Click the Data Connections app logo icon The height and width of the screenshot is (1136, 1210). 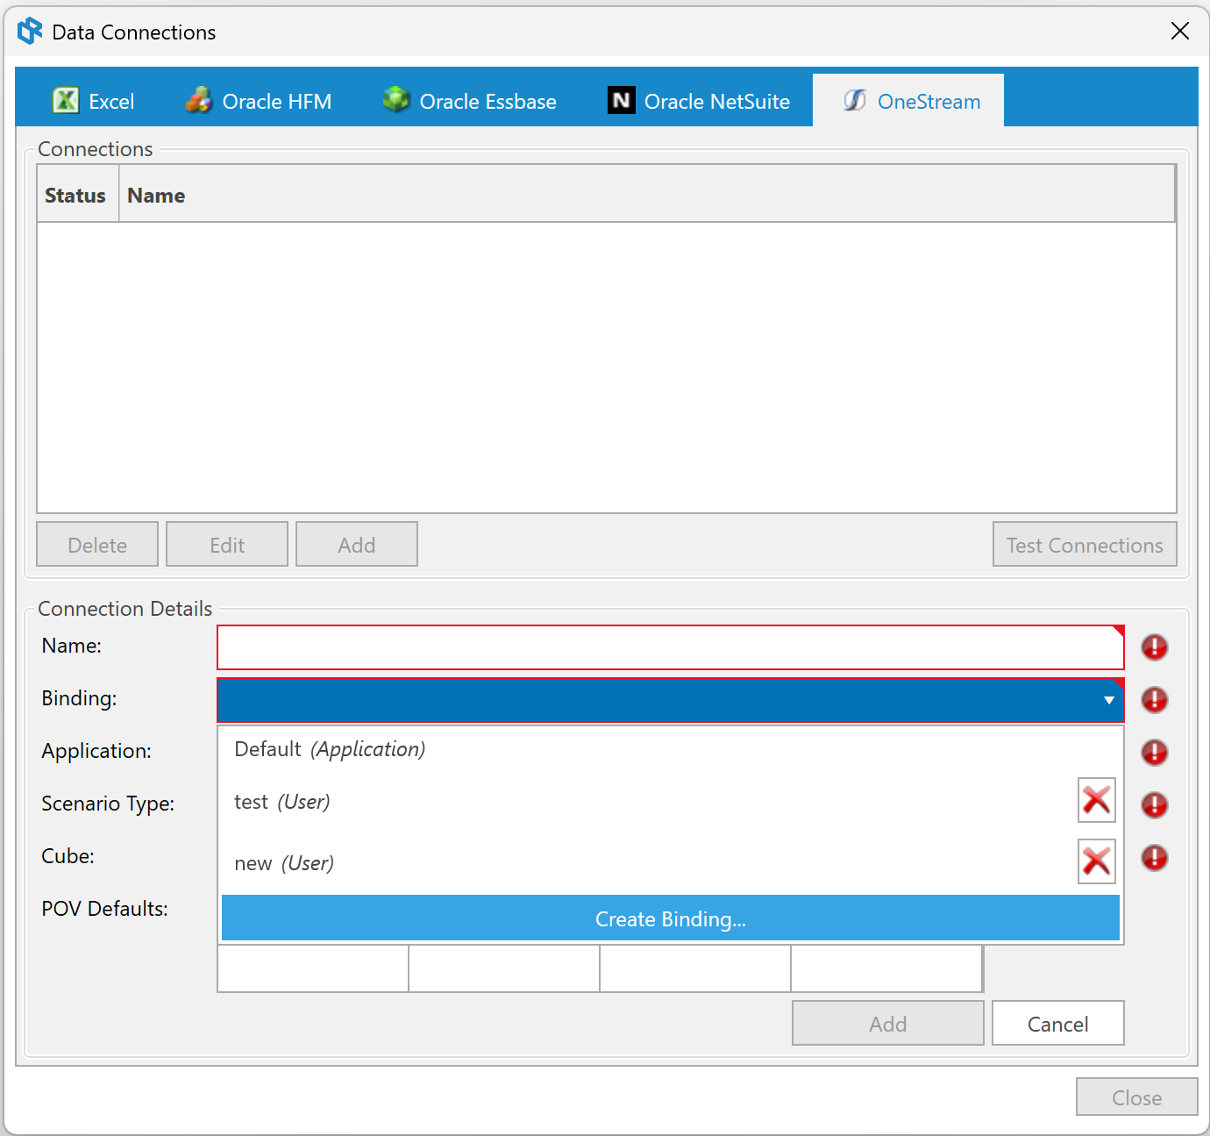(x=30, y=32)
